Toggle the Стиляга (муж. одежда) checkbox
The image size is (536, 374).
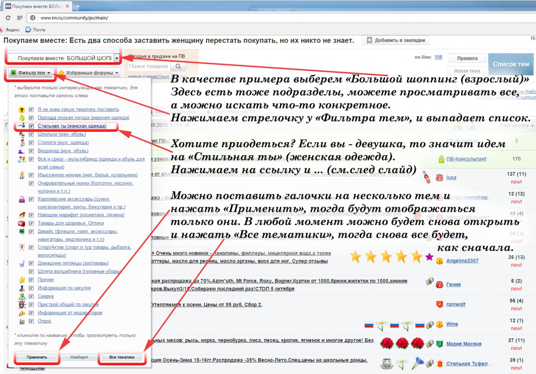31,142
